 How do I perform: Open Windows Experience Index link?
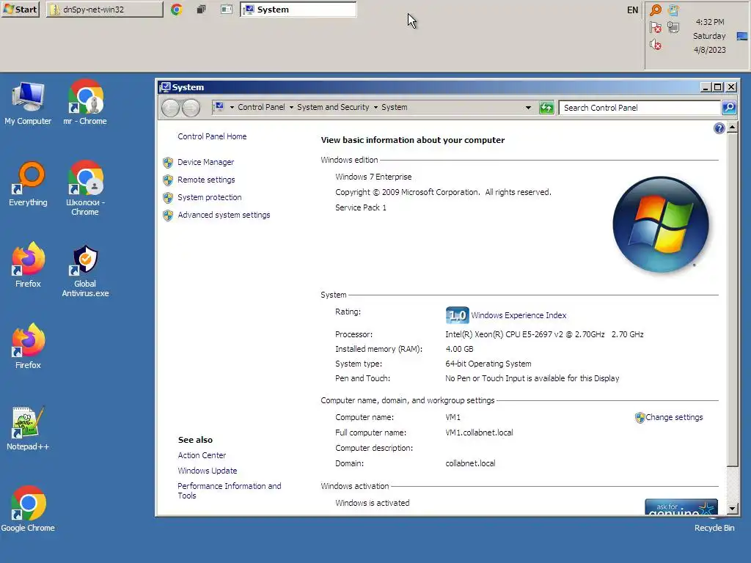pyautogui.click(x=519, y=315)
